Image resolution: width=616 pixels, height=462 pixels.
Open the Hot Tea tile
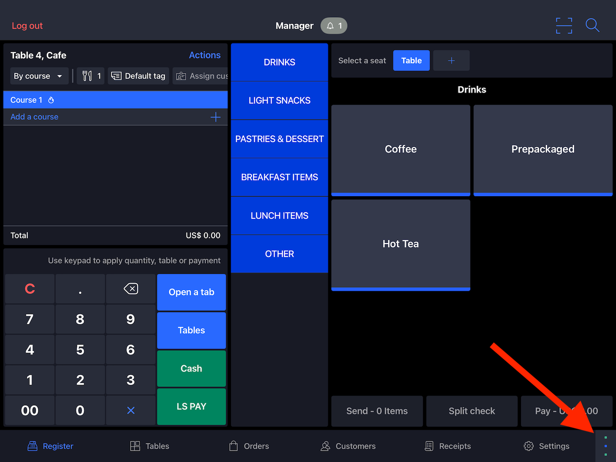pos(401,245)
